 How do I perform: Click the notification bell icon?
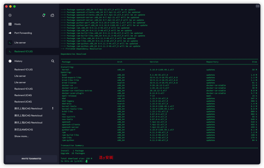[44, 15]
